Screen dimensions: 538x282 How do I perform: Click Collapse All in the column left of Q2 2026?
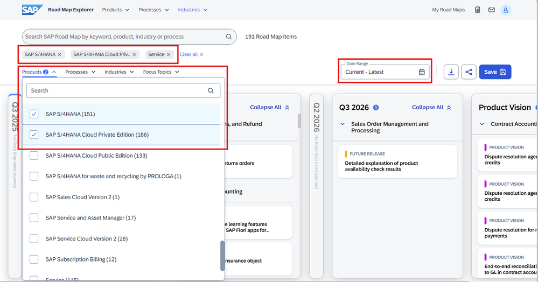[x=270, y=108]
